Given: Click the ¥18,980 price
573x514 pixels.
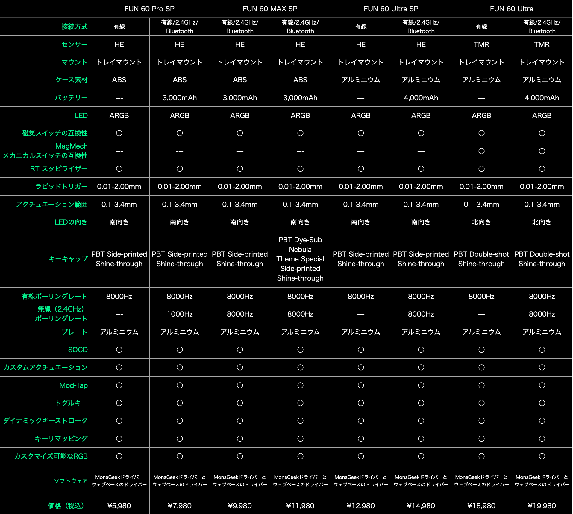Looking at the screenshot, I should 481,506.
